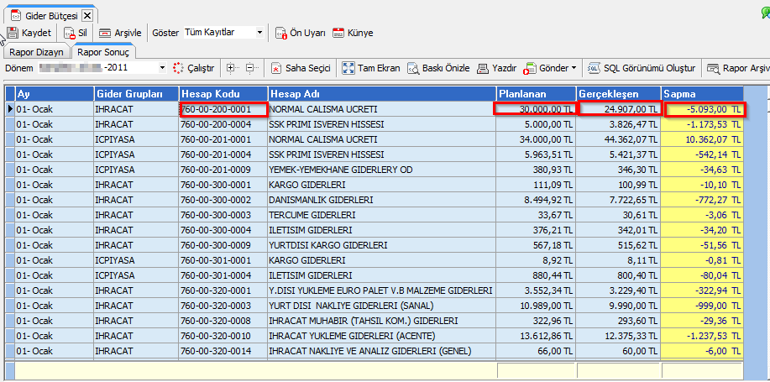770x382 pixels.
Task: Click realized value 24.907,00 TL
Action: pyautogui.click(x=618, y=109)
